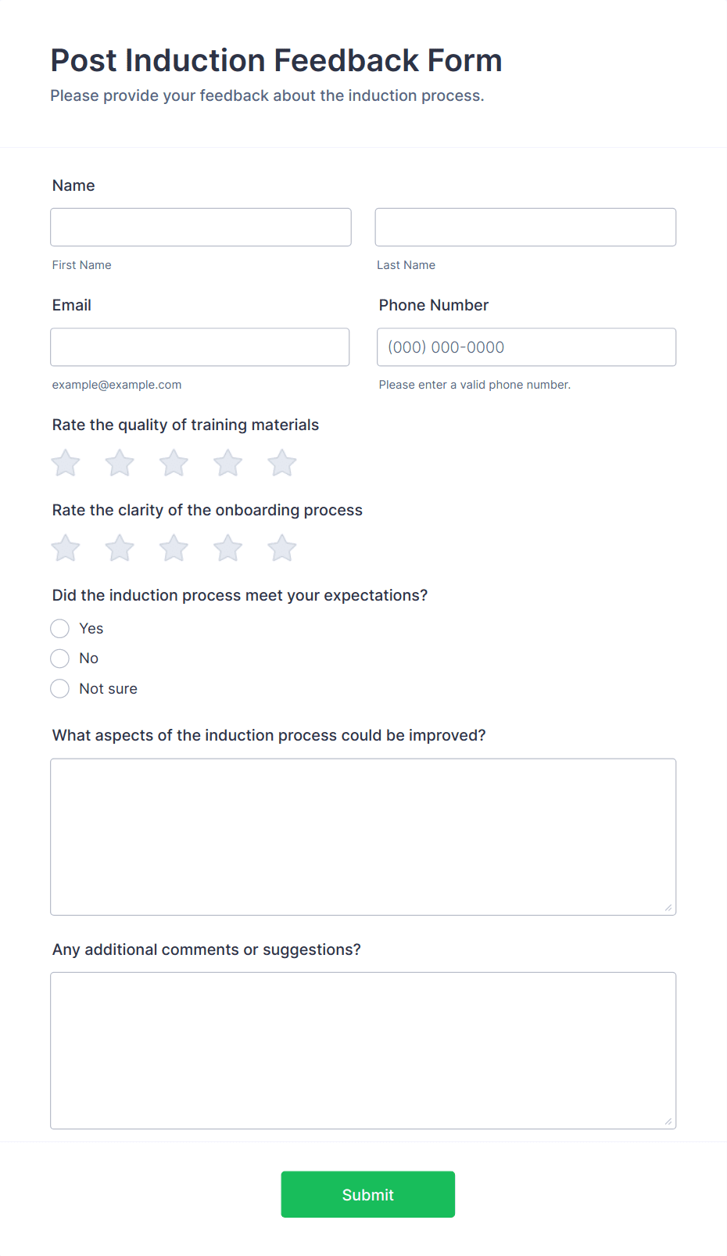Choose No for induction expectations question
This screenshot has width=727, height=1256.
coord(59,658)
